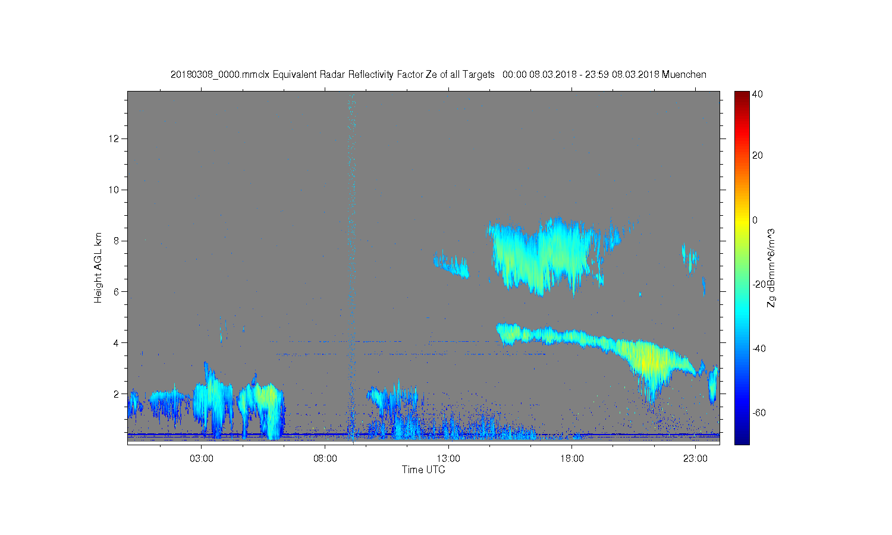The height and width of the screenshot is (535, 892).
Task: Click the 'Zg dBmm^6/m^3' colorbar unit label
Action: point(772,268)
